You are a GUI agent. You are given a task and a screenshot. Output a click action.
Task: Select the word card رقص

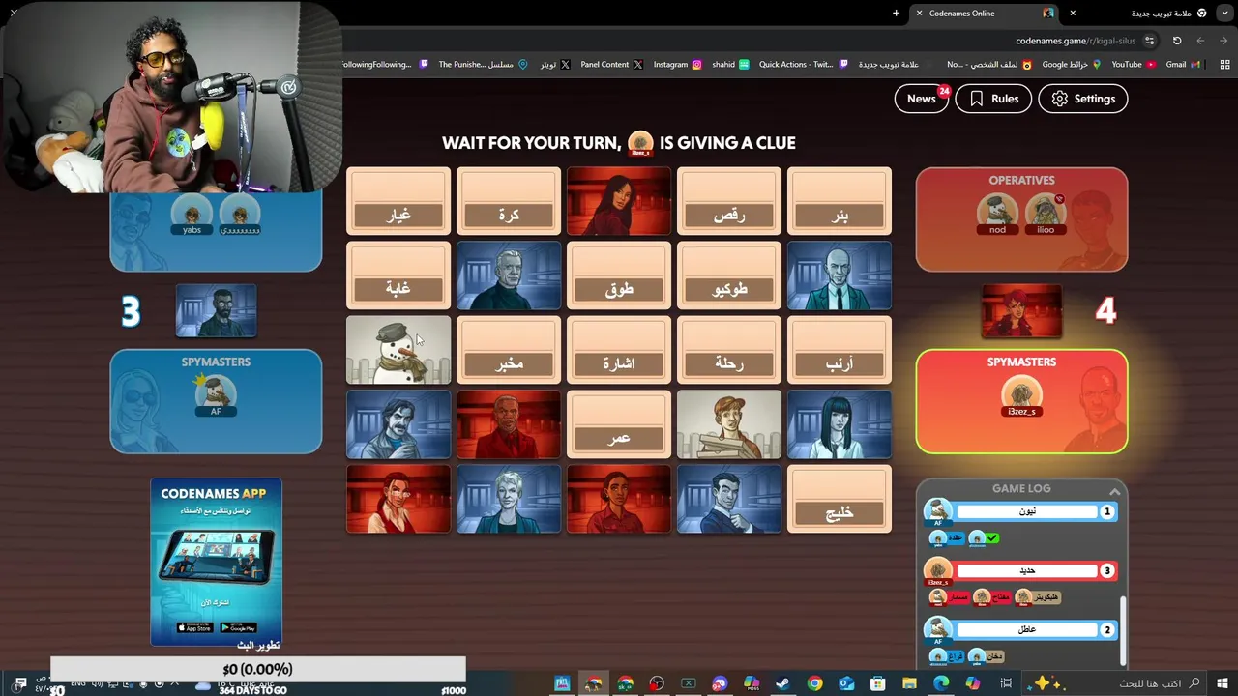pyautogui.click(x=729, y=201)
